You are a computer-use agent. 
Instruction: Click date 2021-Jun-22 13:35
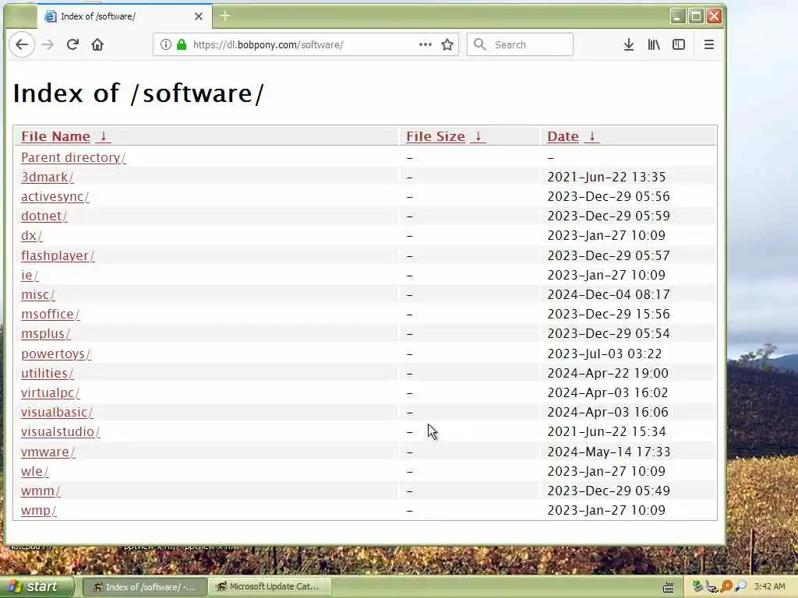tap(606, 177)
